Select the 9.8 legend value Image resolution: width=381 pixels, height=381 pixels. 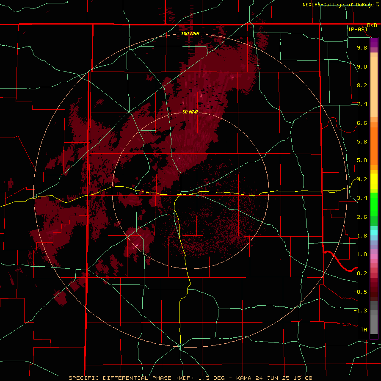362,47
